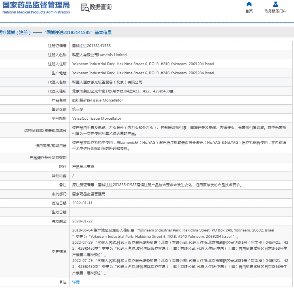Click the 第三类 management category value
The height and width of the screenshot is (288, 294).
point(77,109)
